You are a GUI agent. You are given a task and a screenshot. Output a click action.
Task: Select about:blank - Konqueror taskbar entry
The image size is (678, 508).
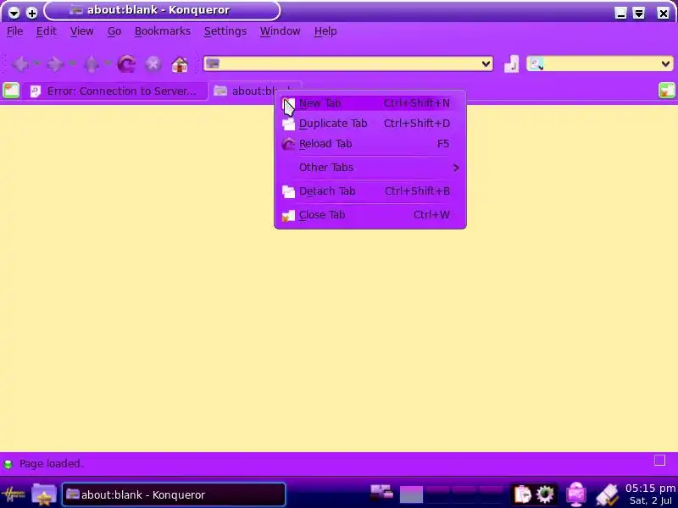[174, 494]
